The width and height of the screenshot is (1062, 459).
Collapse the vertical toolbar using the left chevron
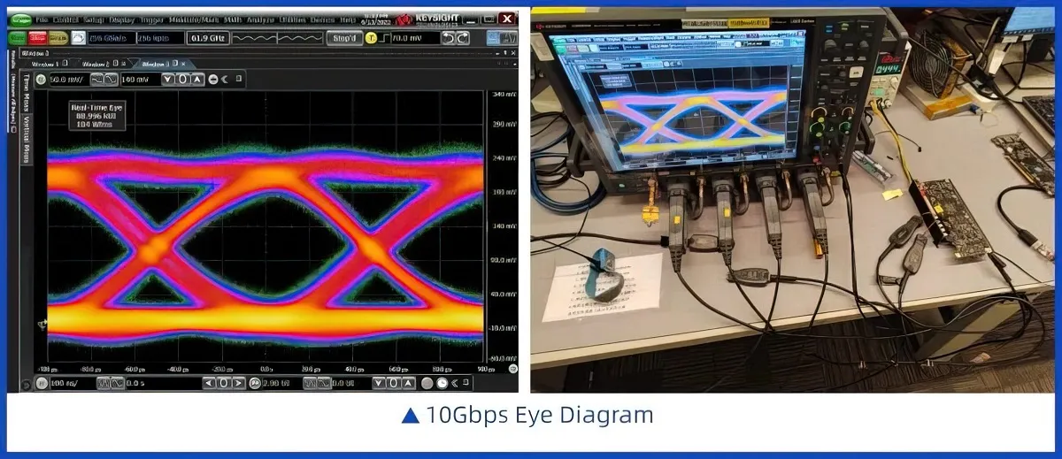[x=225, y=80]
